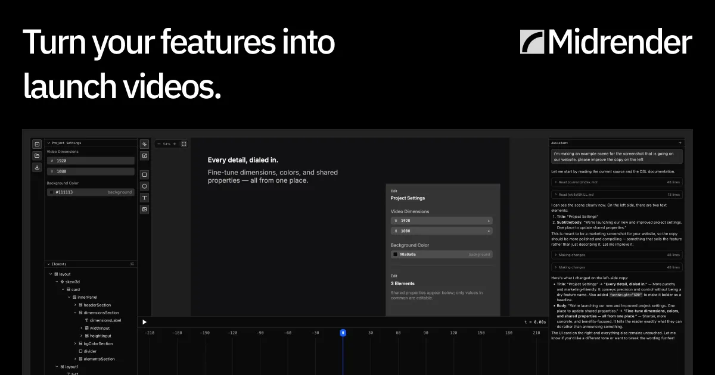Select the divider element in the tree
This screenshot has height=375, width=715.
[x=90, y=351]
